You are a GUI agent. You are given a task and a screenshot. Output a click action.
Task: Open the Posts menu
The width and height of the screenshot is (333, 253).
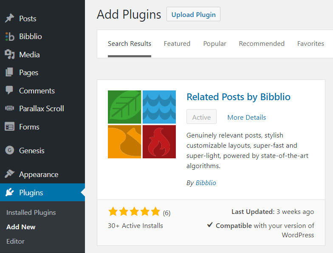(x=42, y=19)
